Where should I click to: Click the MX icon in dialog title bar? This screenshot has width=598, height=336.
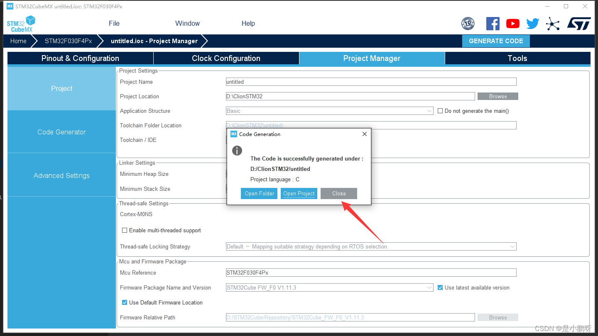tap(234, 134)
